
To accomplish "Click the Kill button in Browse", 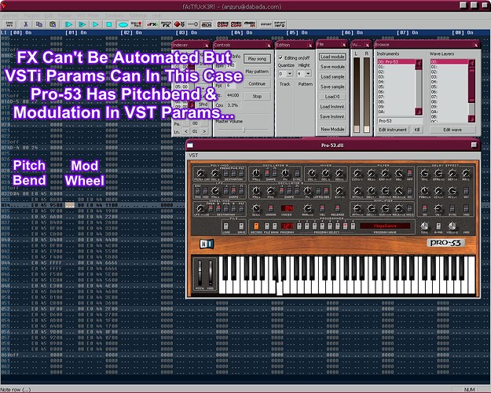I will pos(417,130).
